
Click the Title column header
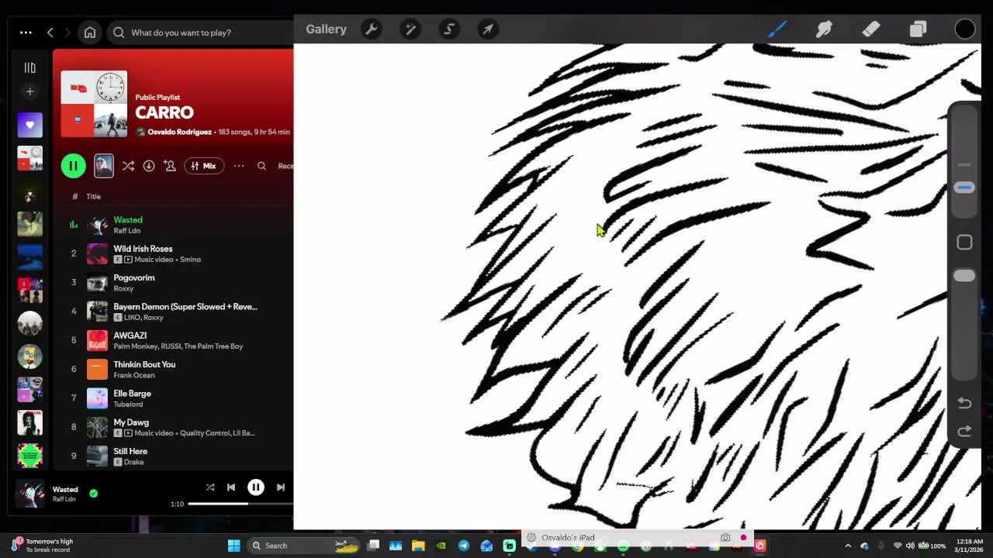(93, 196)
